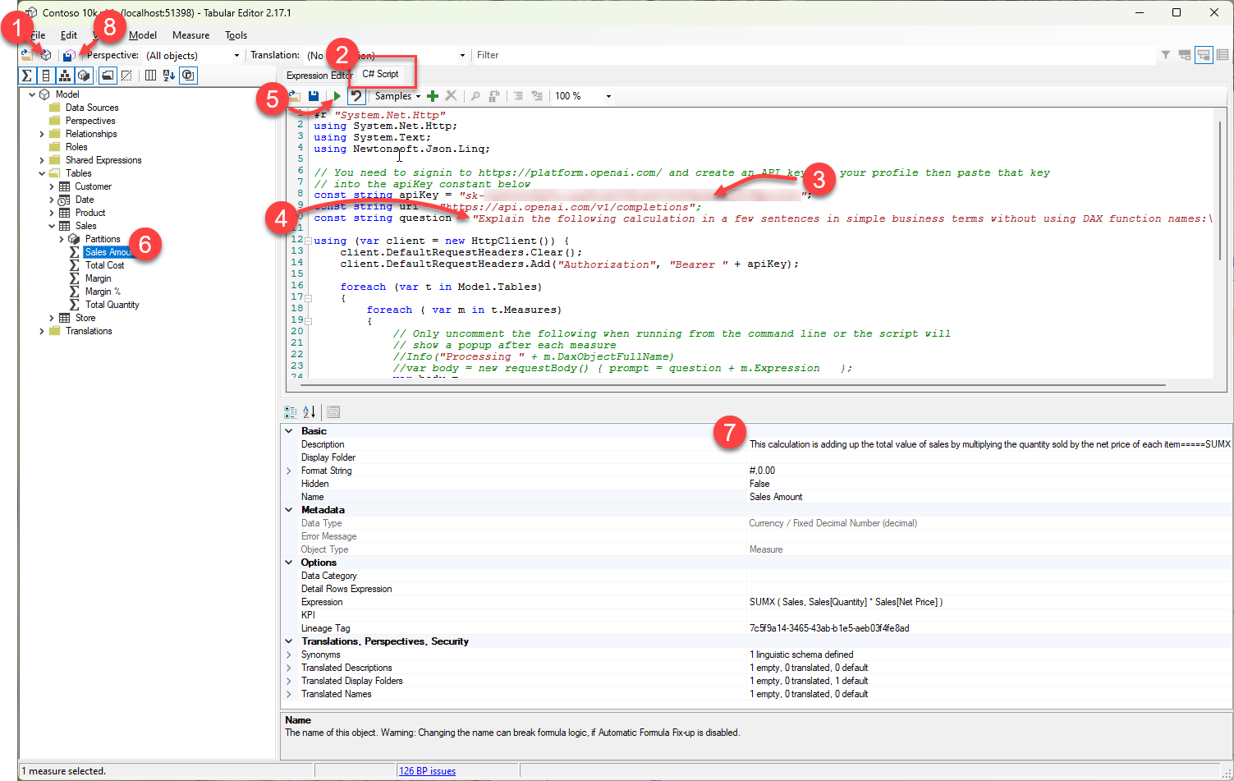1234x781 pixels.
Task: Save the script using the disk icon
Action: pyautogui.click(x=314, y=95)
